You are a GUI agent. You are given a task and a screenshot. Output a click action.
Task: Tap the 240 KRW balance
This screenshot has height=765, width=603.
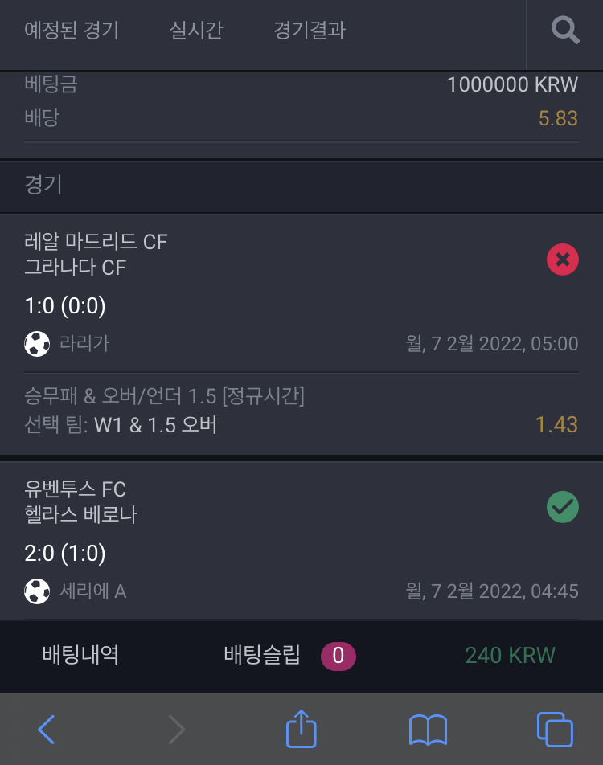pos(510,655)
